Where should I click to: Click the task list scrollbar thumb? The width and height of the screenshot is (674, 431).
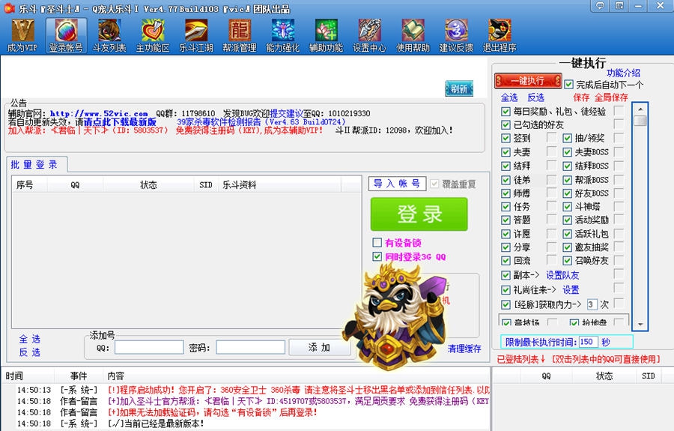(640, 121)
